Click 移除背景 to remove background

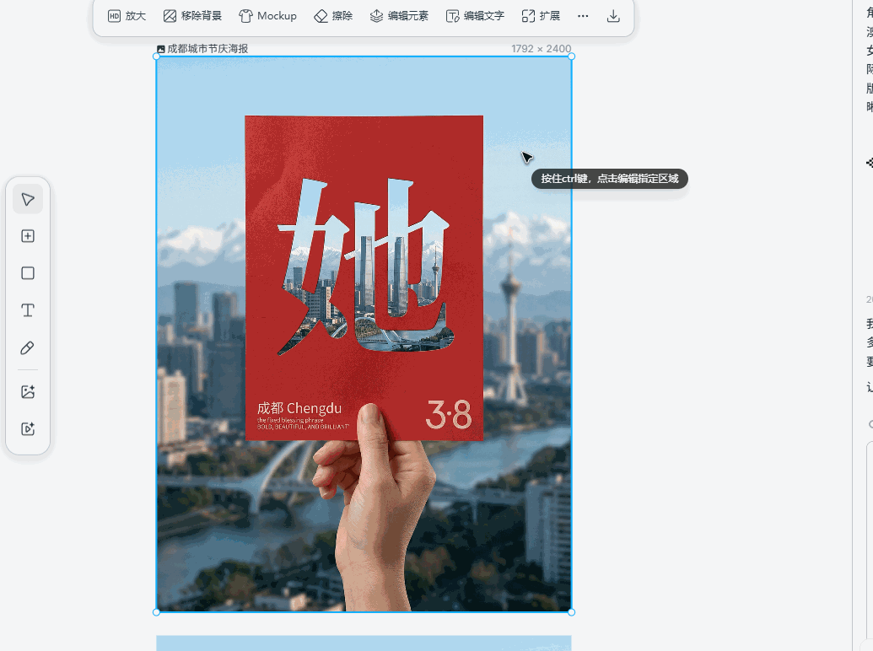[x=192, y=16]
